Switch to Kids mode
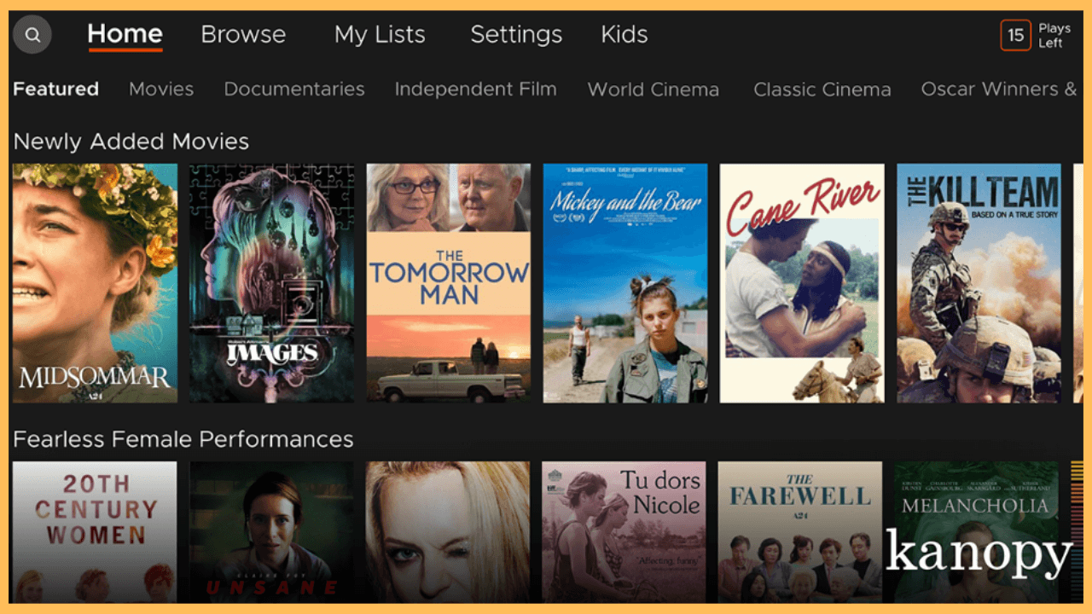 pos(624,34)
